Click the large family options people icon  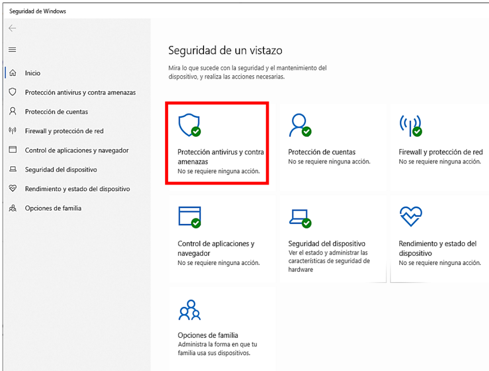[x=190, y=310]
